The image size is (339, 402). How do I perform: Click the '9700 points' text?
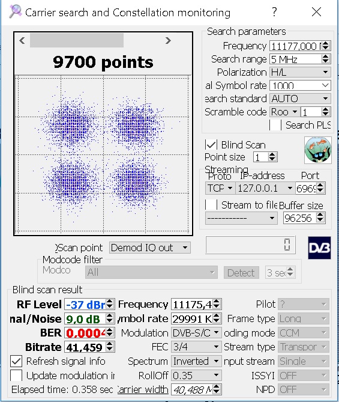pyautogui.click(x=103, y=62)
